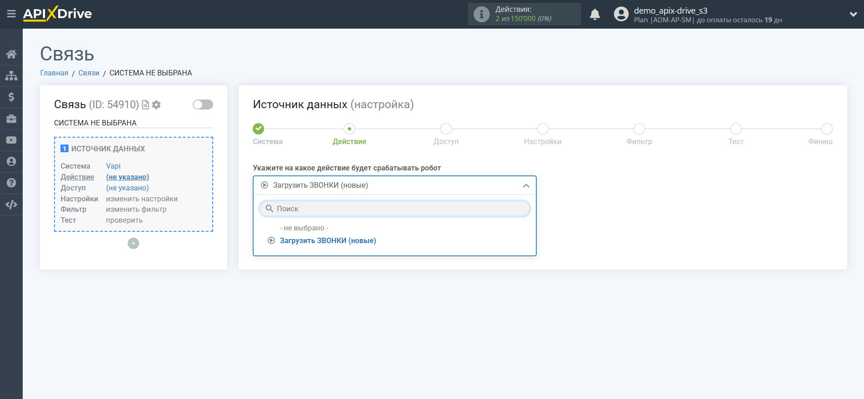Focus the 'Поиск' search field
Viewport: 864px width, 399px height.
click(x=395, y=209)
